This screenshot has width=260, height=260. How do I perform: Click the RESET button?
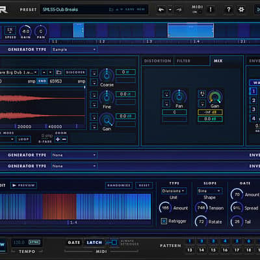144,185
